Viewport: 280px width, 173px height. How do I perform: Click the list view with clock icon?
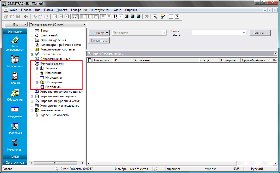pyautogui.click(x=115, y=17)
